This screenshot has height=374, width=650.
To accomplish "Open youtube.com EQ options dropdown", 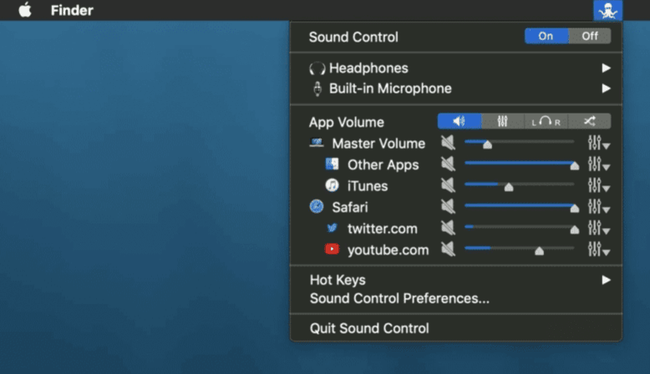I will [598, 250].
